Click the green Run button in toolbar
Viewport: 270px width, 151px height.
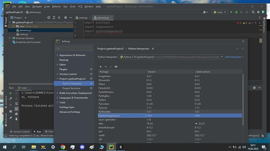(231, 12)
